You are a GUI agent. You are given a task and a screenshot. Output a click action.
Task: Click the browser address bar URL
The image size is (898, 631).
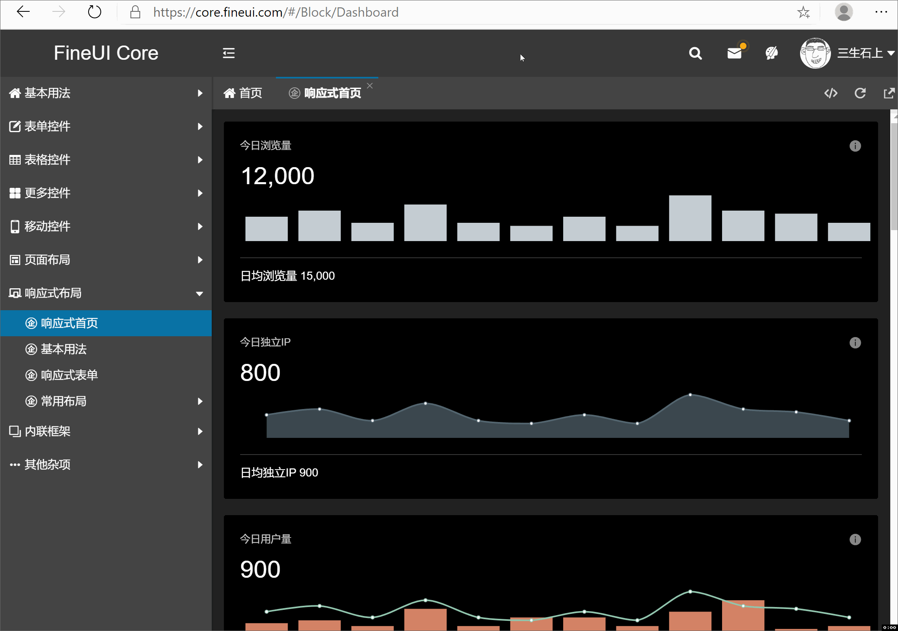(x=276, y=12)
